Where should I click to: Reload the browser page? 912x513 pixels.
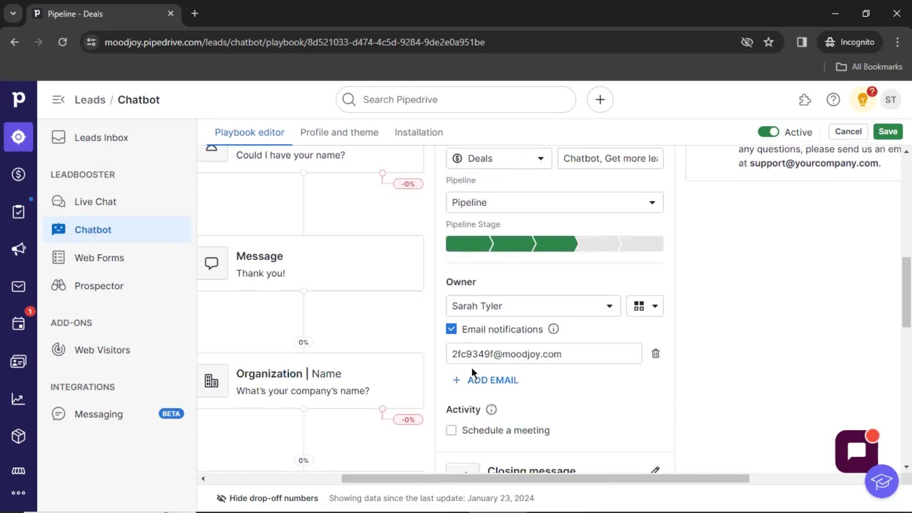[x=62, y=42]
